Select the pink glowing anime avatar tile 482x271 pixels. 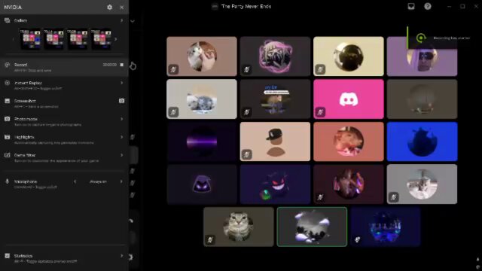click(x=275, y=56)
